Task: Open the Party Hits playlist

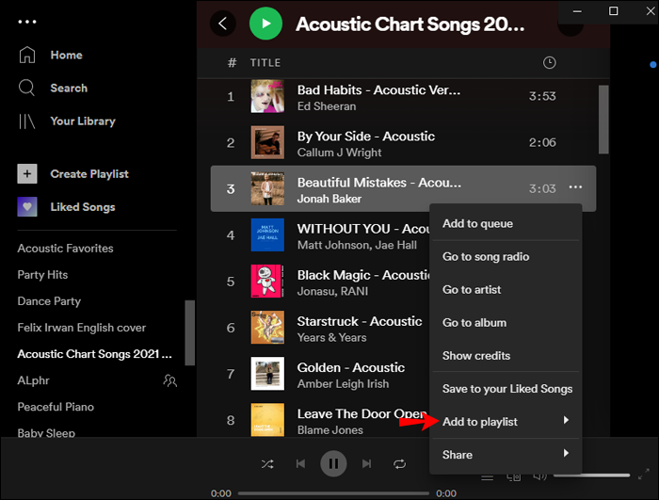Action: coord(42,275)
